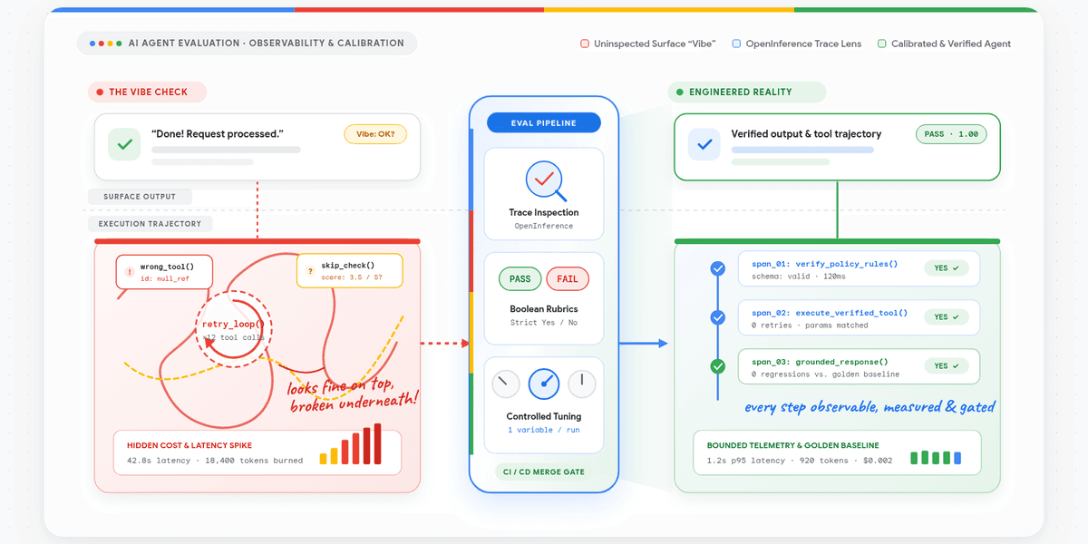
Task: Adjust the center blue dial in Controlled Tuning
Action: pyautogui.click(x=544, y=384)
